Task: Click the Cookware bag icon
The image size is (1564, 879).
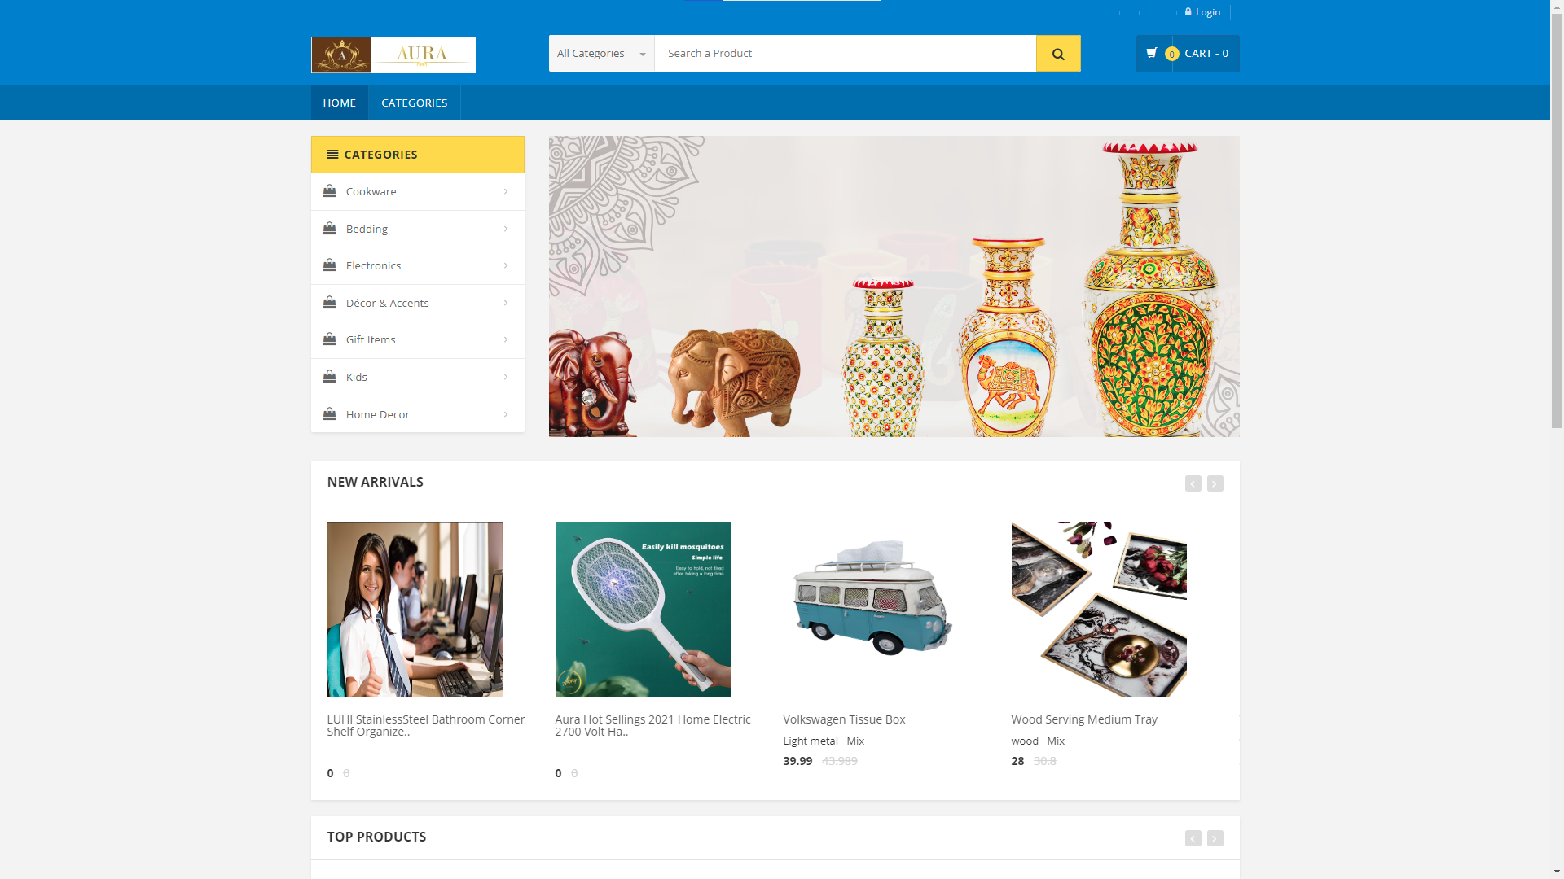Action: pos(330,191)
